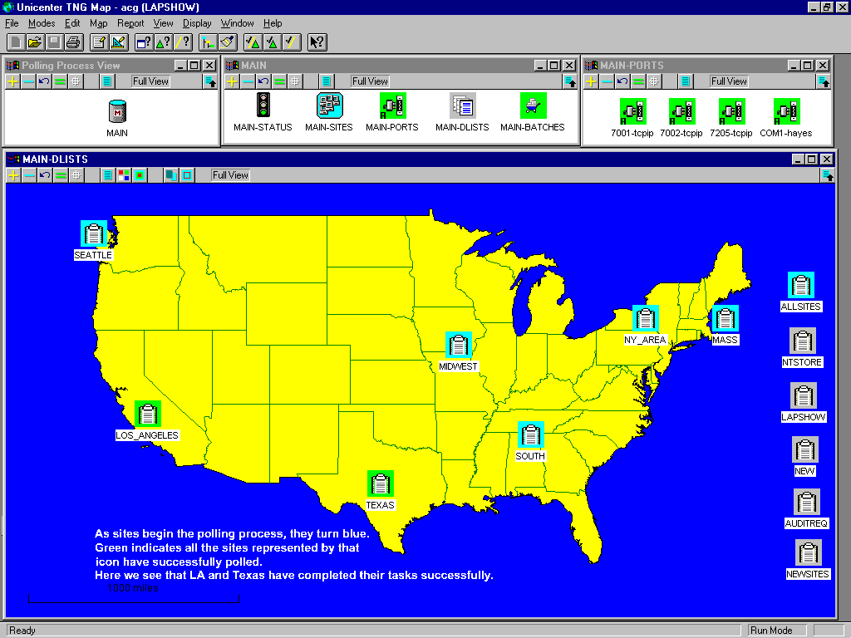Click the drafting triangle and ruler icon
This screenshot has width=851, height=638.
click(x=118, y=42)
